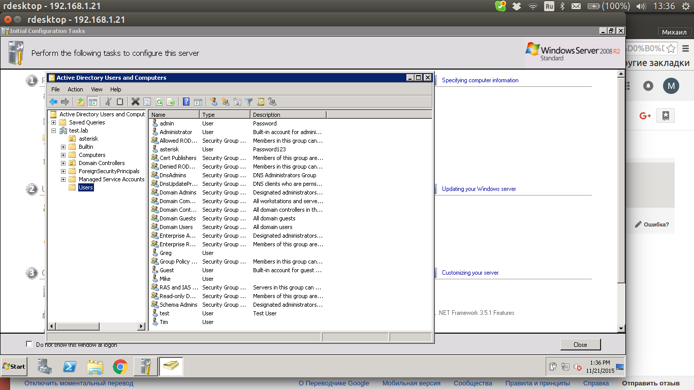Select the asterisk user in the list
This screenshot has width=694, height=390.
[169, 149]
